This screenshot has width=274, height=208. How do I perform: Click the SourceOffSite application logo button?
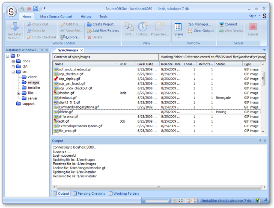[12, 12]
